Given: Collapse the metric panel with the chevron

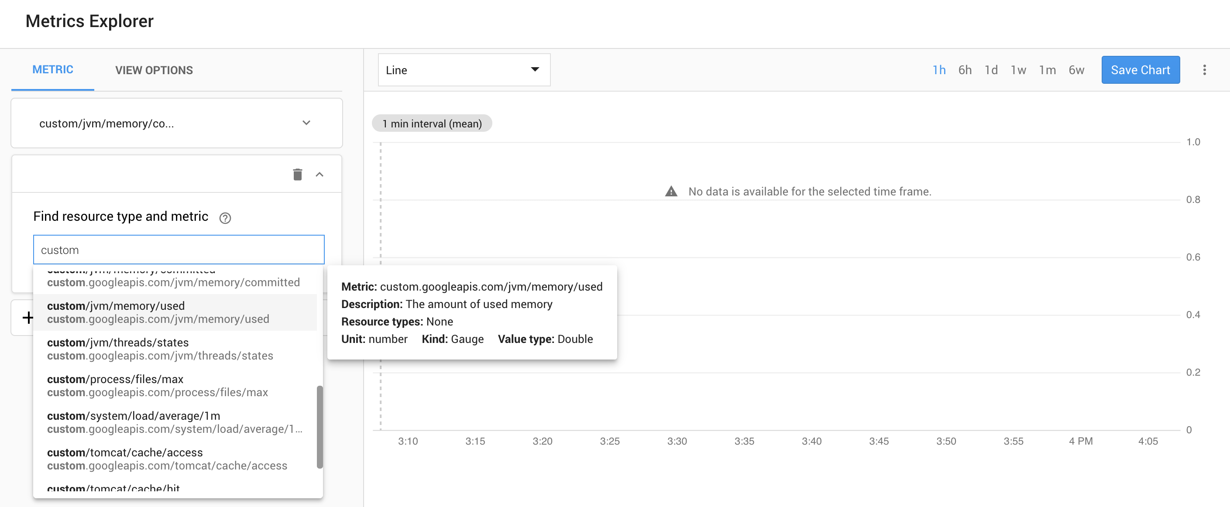Looking at the screenshot, I should coord(320,174).
